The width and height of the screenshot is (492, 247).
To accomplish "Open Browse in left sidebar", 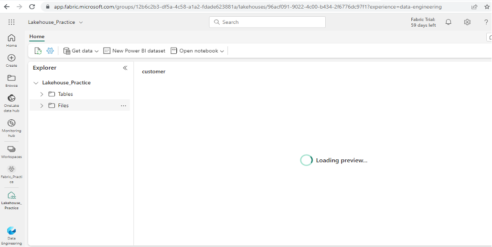I will point(11,81).
